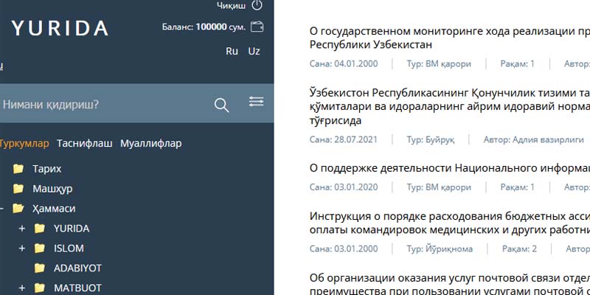Click the power icon beside Чиқиш

257,5
